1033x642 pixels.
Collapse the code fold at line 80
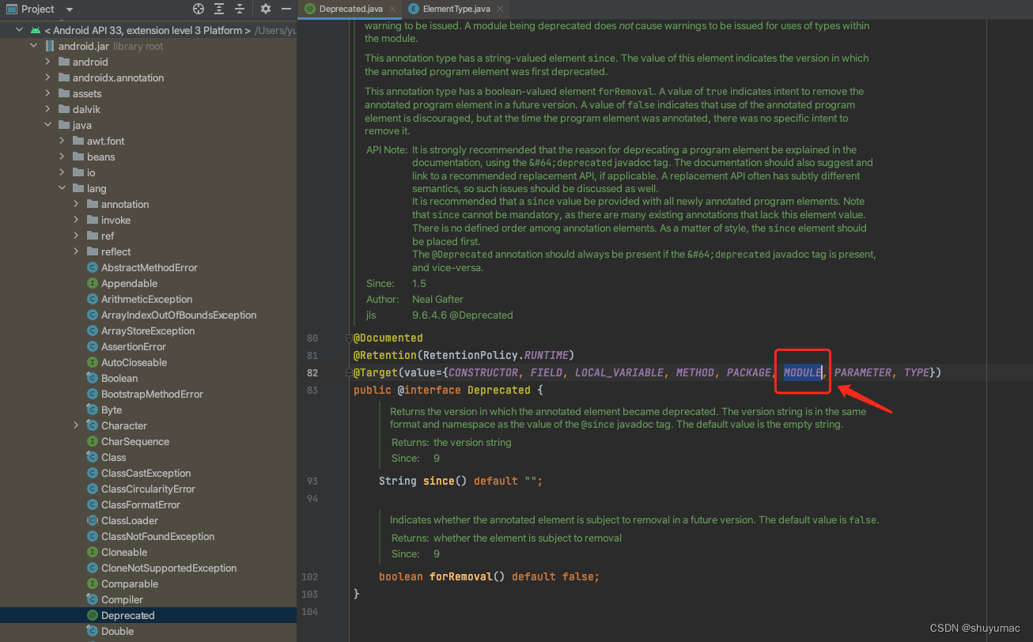349,337
